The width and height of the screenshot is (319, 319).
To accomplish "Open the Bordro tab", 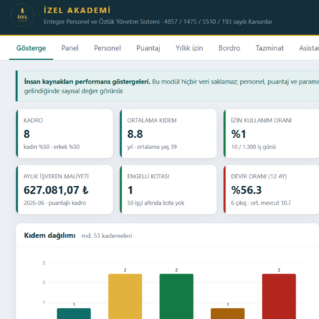I will (x=229, y=48).
